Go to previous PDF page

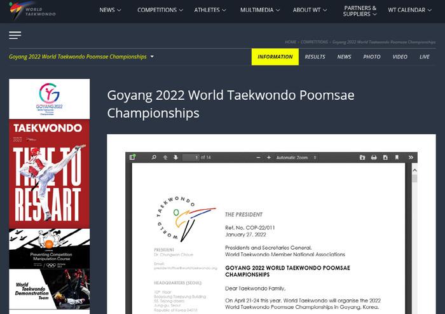(x=165, y=157)
